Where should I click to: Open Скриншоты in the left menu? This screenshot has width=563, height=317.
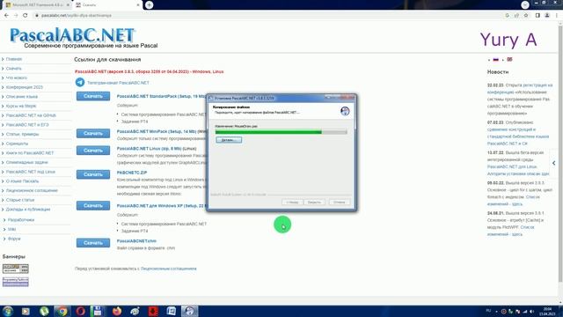pos(17,144)
